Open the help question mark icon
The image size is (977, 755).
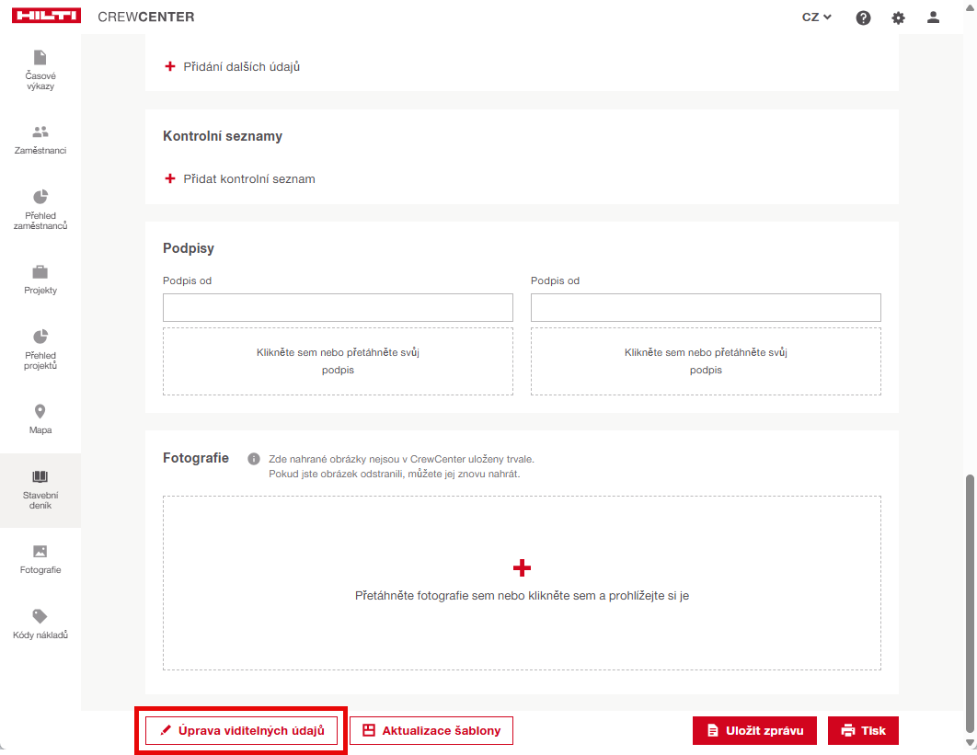tap(863, 17)
